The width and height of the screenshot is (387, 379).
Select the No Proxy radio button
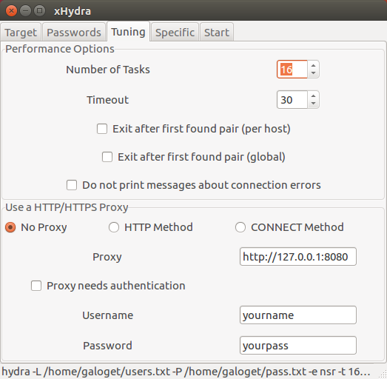click(x=10, y=227)
